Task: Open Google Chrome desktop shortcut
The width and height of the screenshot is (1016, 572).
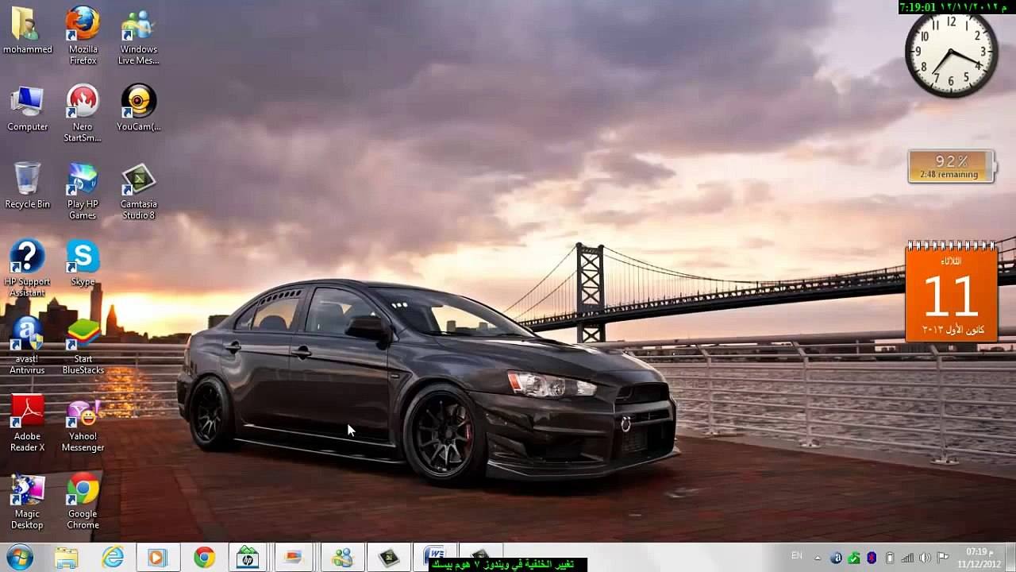Action: [x=83, y=489]
